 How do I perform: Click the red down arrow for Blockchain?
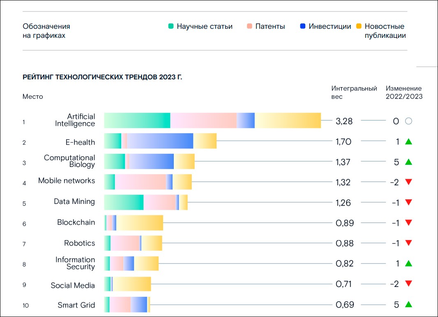(409, 222)
